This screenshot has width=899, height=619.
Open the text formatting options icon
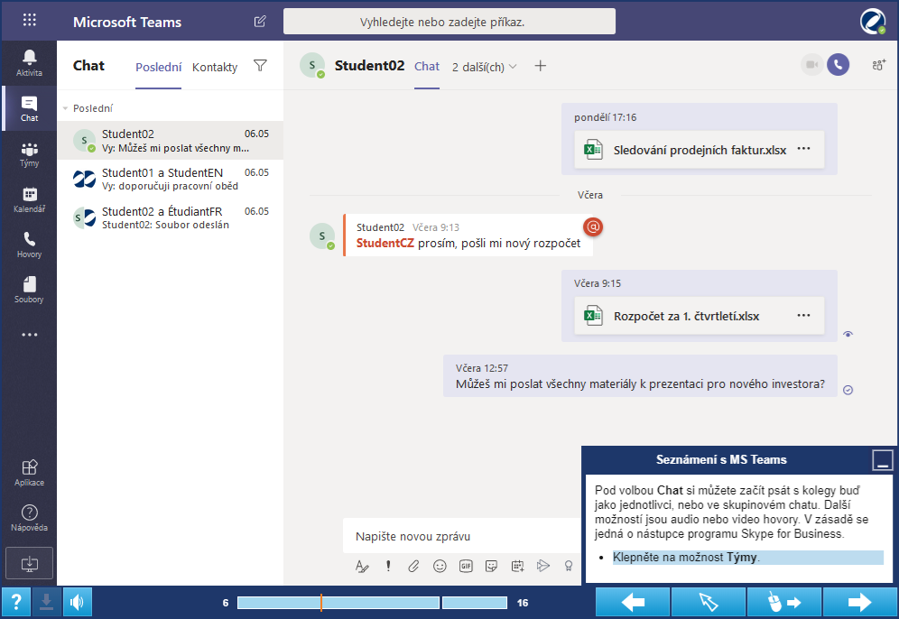pyautogui.click(x=362, y=567)
